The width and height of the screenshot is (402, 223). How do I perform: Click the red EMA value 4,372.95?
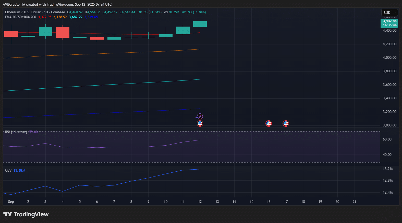[x=45, y=17]
